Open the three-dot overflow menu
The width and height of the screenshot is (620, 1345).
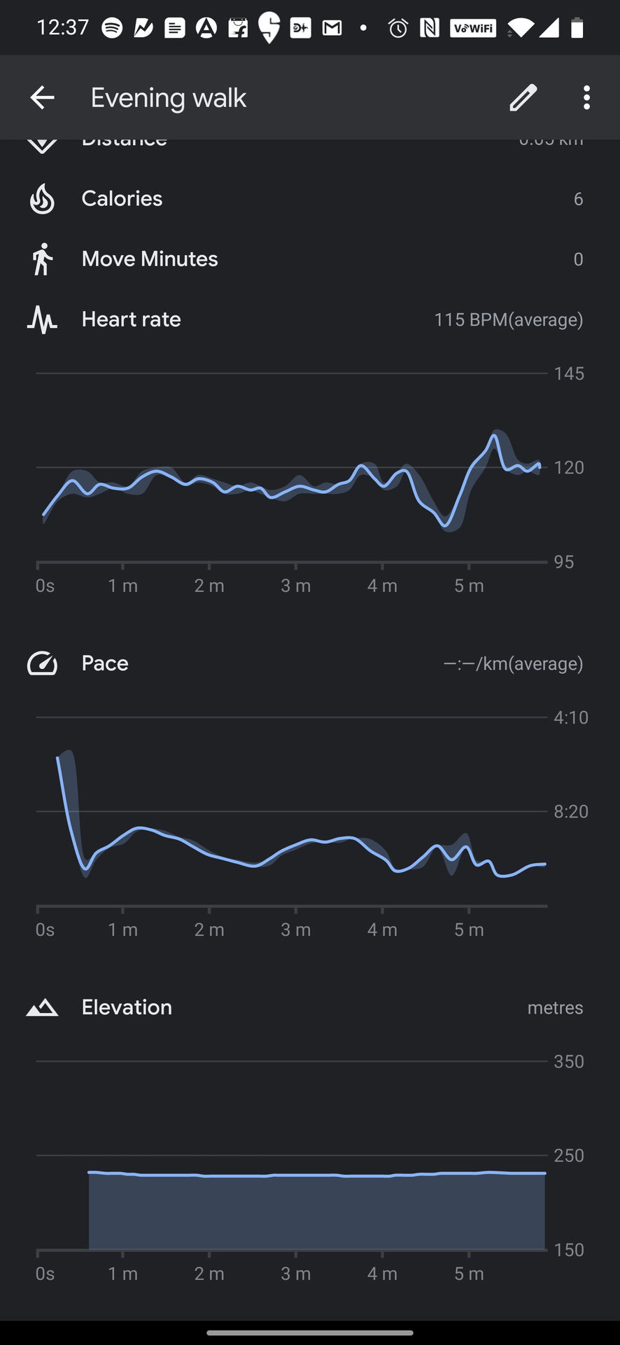(x=586, y=97)
